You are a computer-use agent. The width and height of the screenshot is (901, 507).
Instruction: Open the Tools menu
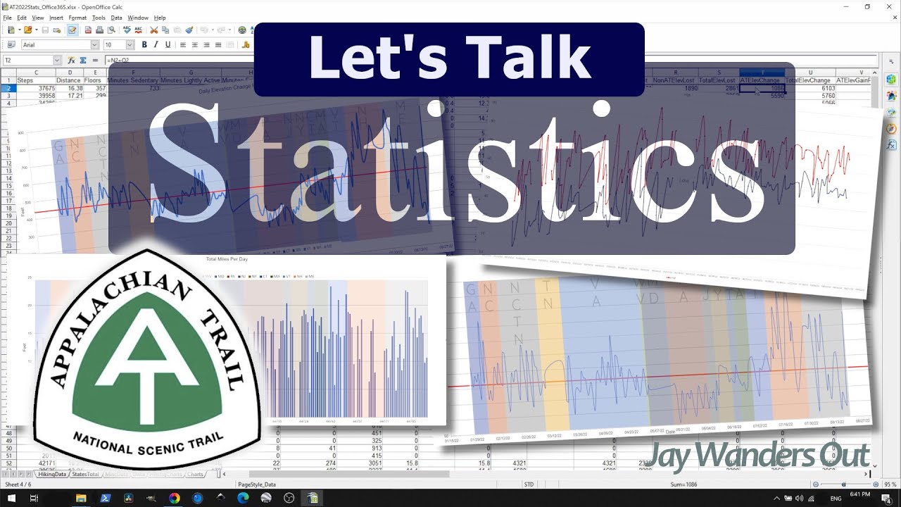tap(99, 18)
